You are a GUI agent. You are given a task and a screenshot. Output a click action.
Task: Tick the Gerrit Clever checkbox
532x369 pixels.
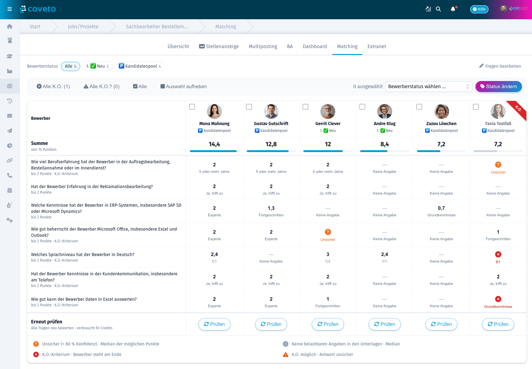[305, 107]
